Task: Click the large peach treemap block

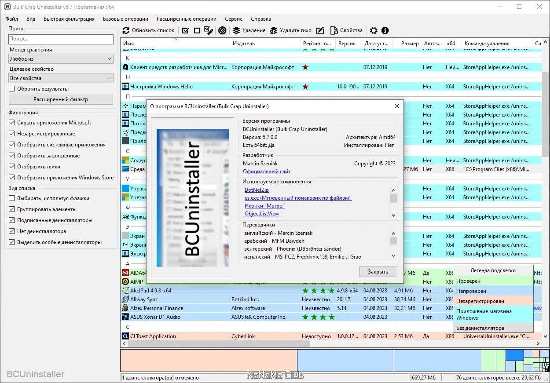Action: click(209, 361)
